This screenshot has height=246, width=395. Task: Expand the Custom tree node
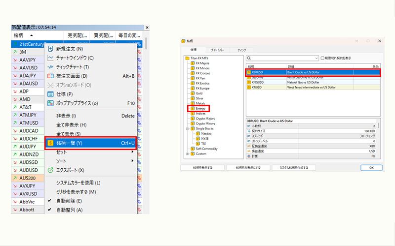click(x=187, y=154)
